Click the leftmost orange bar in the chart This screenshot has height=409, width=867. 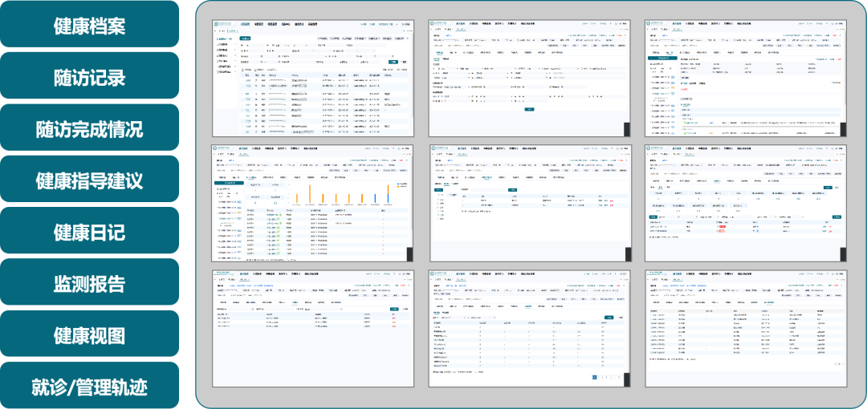pos(298,198)
